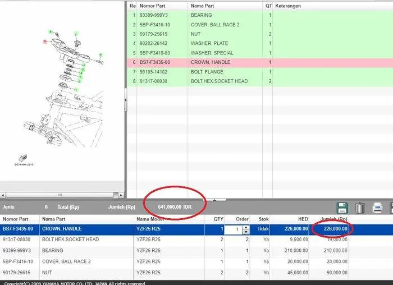Click the diagram scrollbar left arrow
The height and width of the screenshot is (285, 393).
point(3,195)
